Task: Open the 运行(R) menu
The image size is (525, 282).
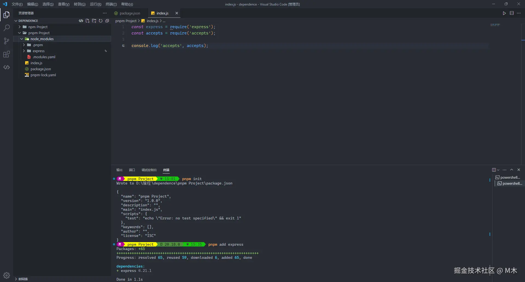Action: tap(95, 4)
